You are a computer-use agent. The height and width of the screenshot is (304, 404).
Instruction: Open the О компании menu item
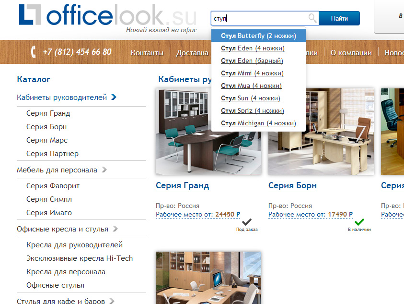[351, 53]
